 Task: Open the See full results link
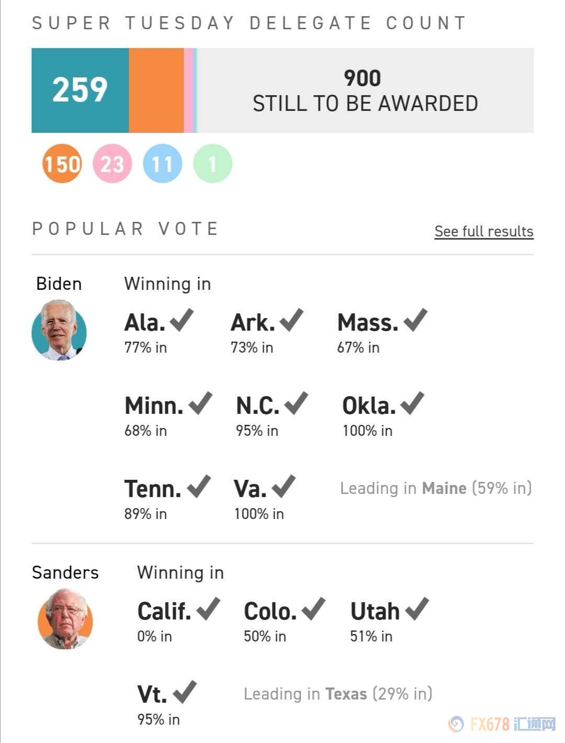point(483,231)
